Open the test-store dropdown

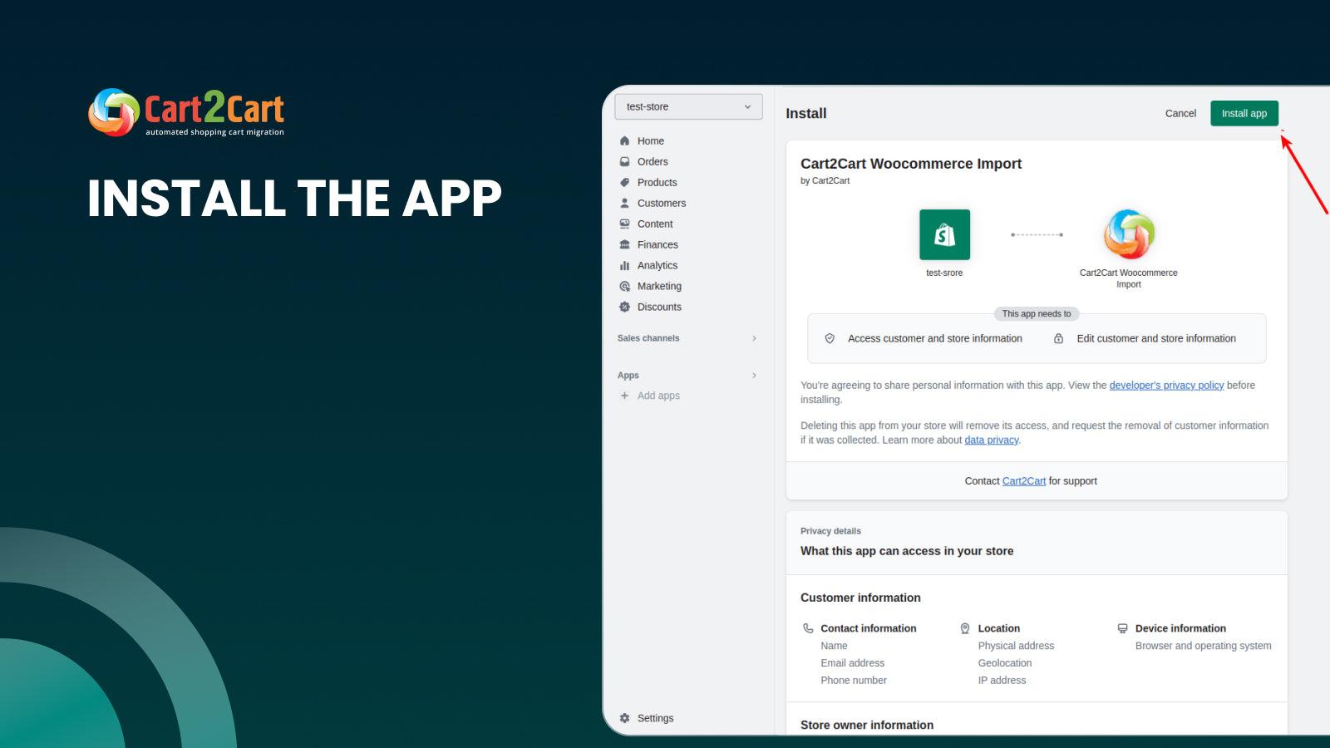pos(688,106)
